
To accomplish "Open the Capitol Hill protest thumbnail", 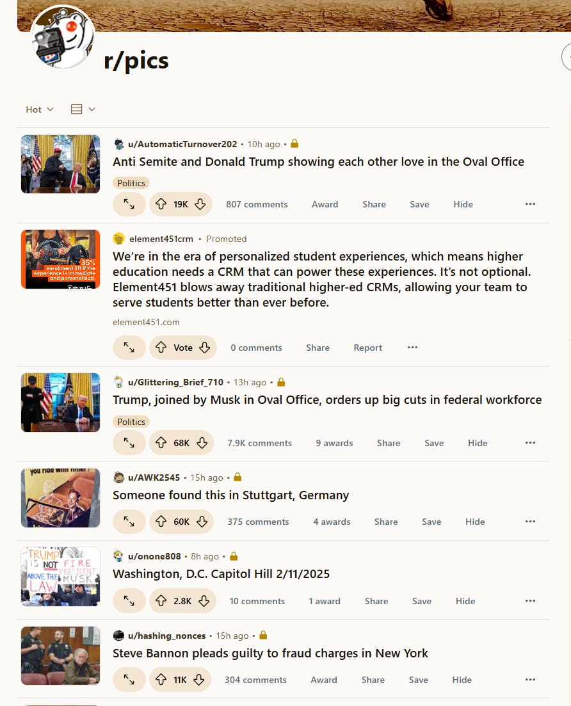I will (60, 576).
